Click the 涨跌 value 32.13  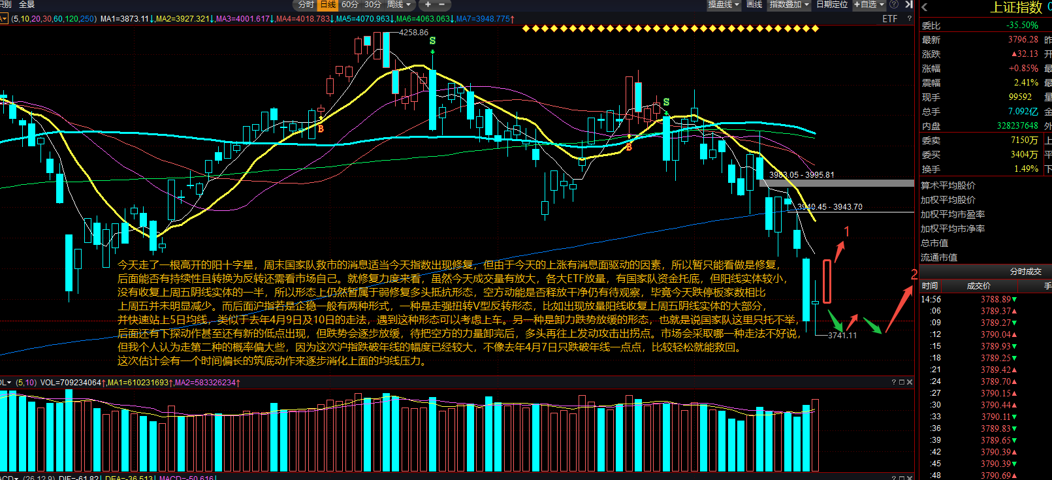(x=1025, y=54)
